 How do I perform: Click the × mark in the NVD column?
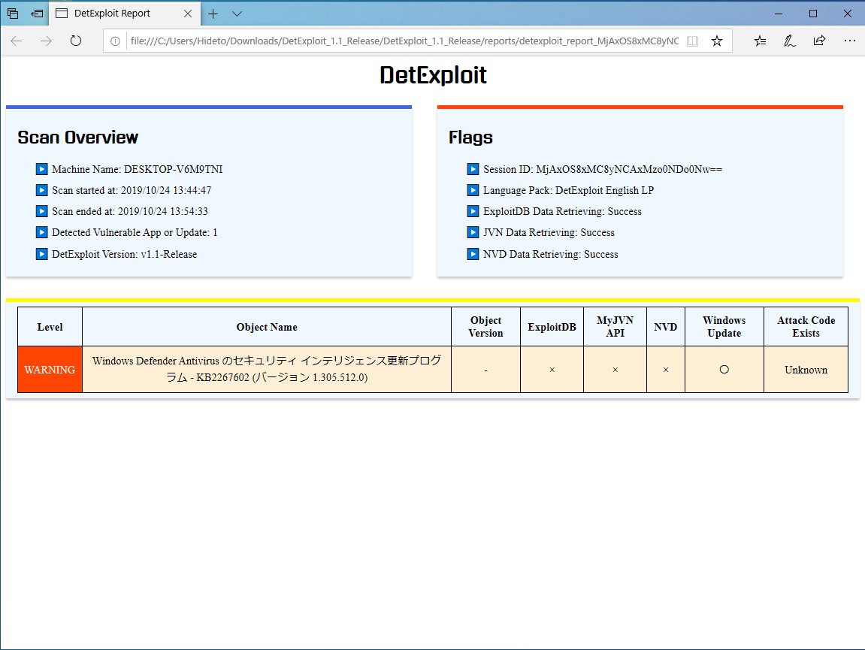tap(665, 370)
